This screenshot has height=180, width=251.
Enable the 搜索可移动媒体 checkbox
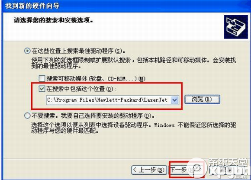pos(42,79)
